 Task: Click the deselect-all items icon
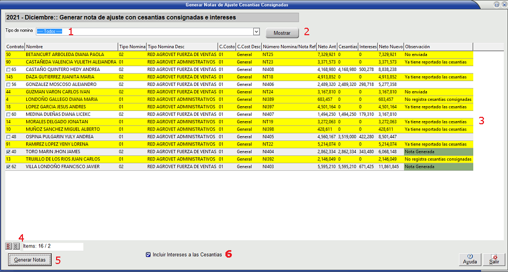pyautogui.click(x=16, y=246)
